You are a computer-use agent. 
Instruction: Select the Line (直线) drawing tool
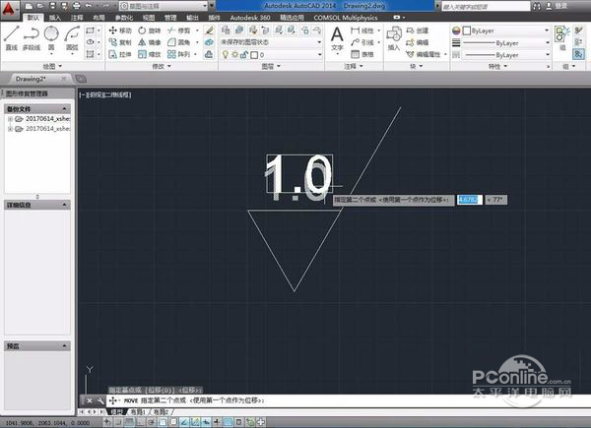[12, 38]
